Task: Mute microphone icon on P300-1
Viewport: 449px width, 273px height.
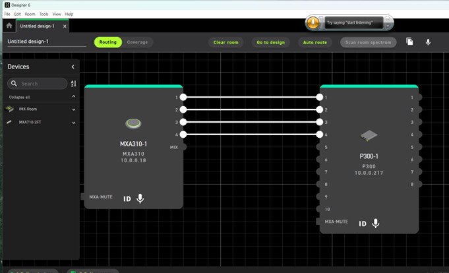Action: 375,223
